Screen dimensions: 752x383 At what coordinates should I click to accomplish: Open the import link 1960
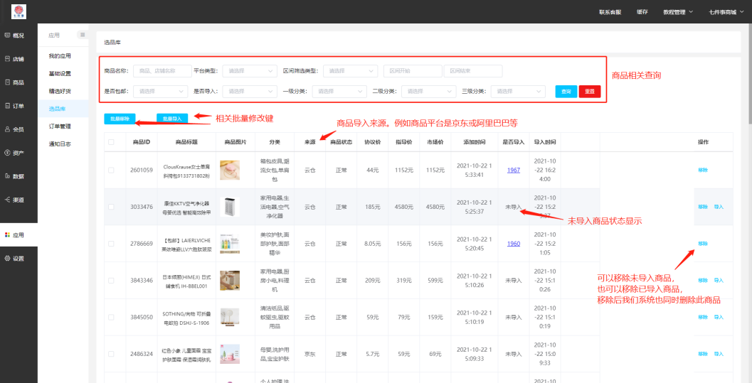(x=514, y=244)
